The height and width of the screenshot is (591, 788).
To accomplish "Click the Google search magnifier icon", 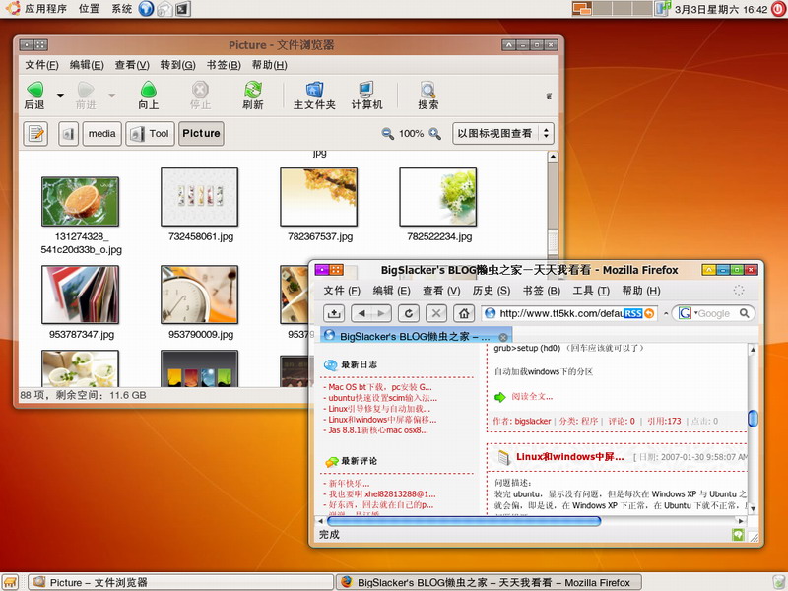I will click(x=745, y=313).
